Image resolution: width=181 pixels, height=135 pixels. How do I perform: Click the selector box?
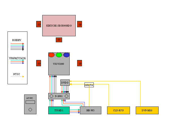[x=89, y=85]
